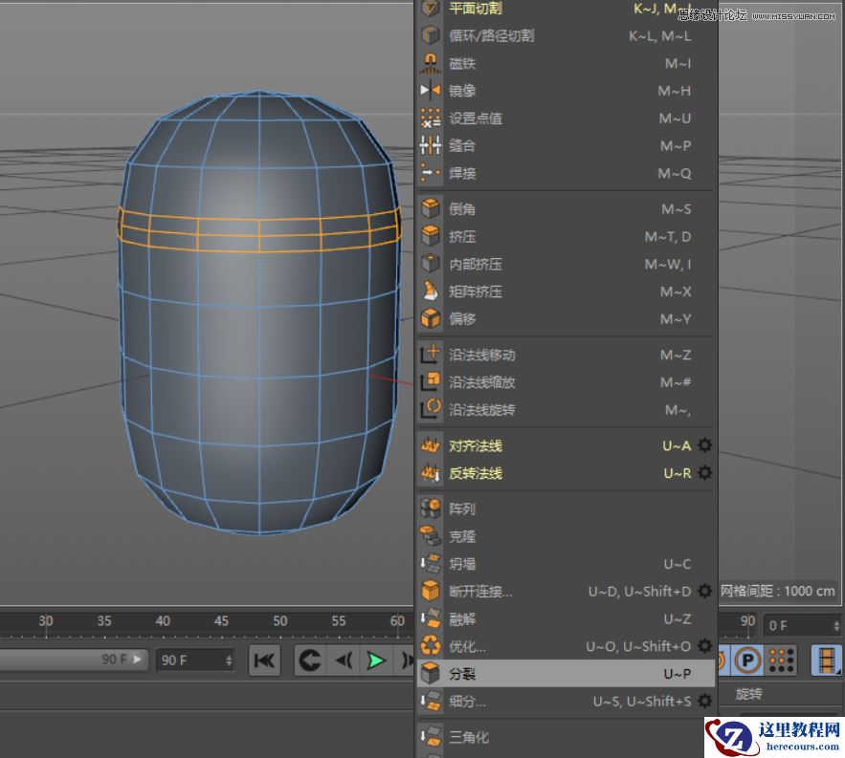Select the 三角化 (Triangulate) command icon
Image resolution: width=845 pixels, height=758 pixels.
click(x=431, y=737)
